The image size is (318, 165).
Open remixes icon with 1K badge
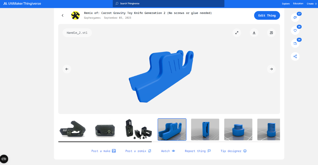click(295, 43)
